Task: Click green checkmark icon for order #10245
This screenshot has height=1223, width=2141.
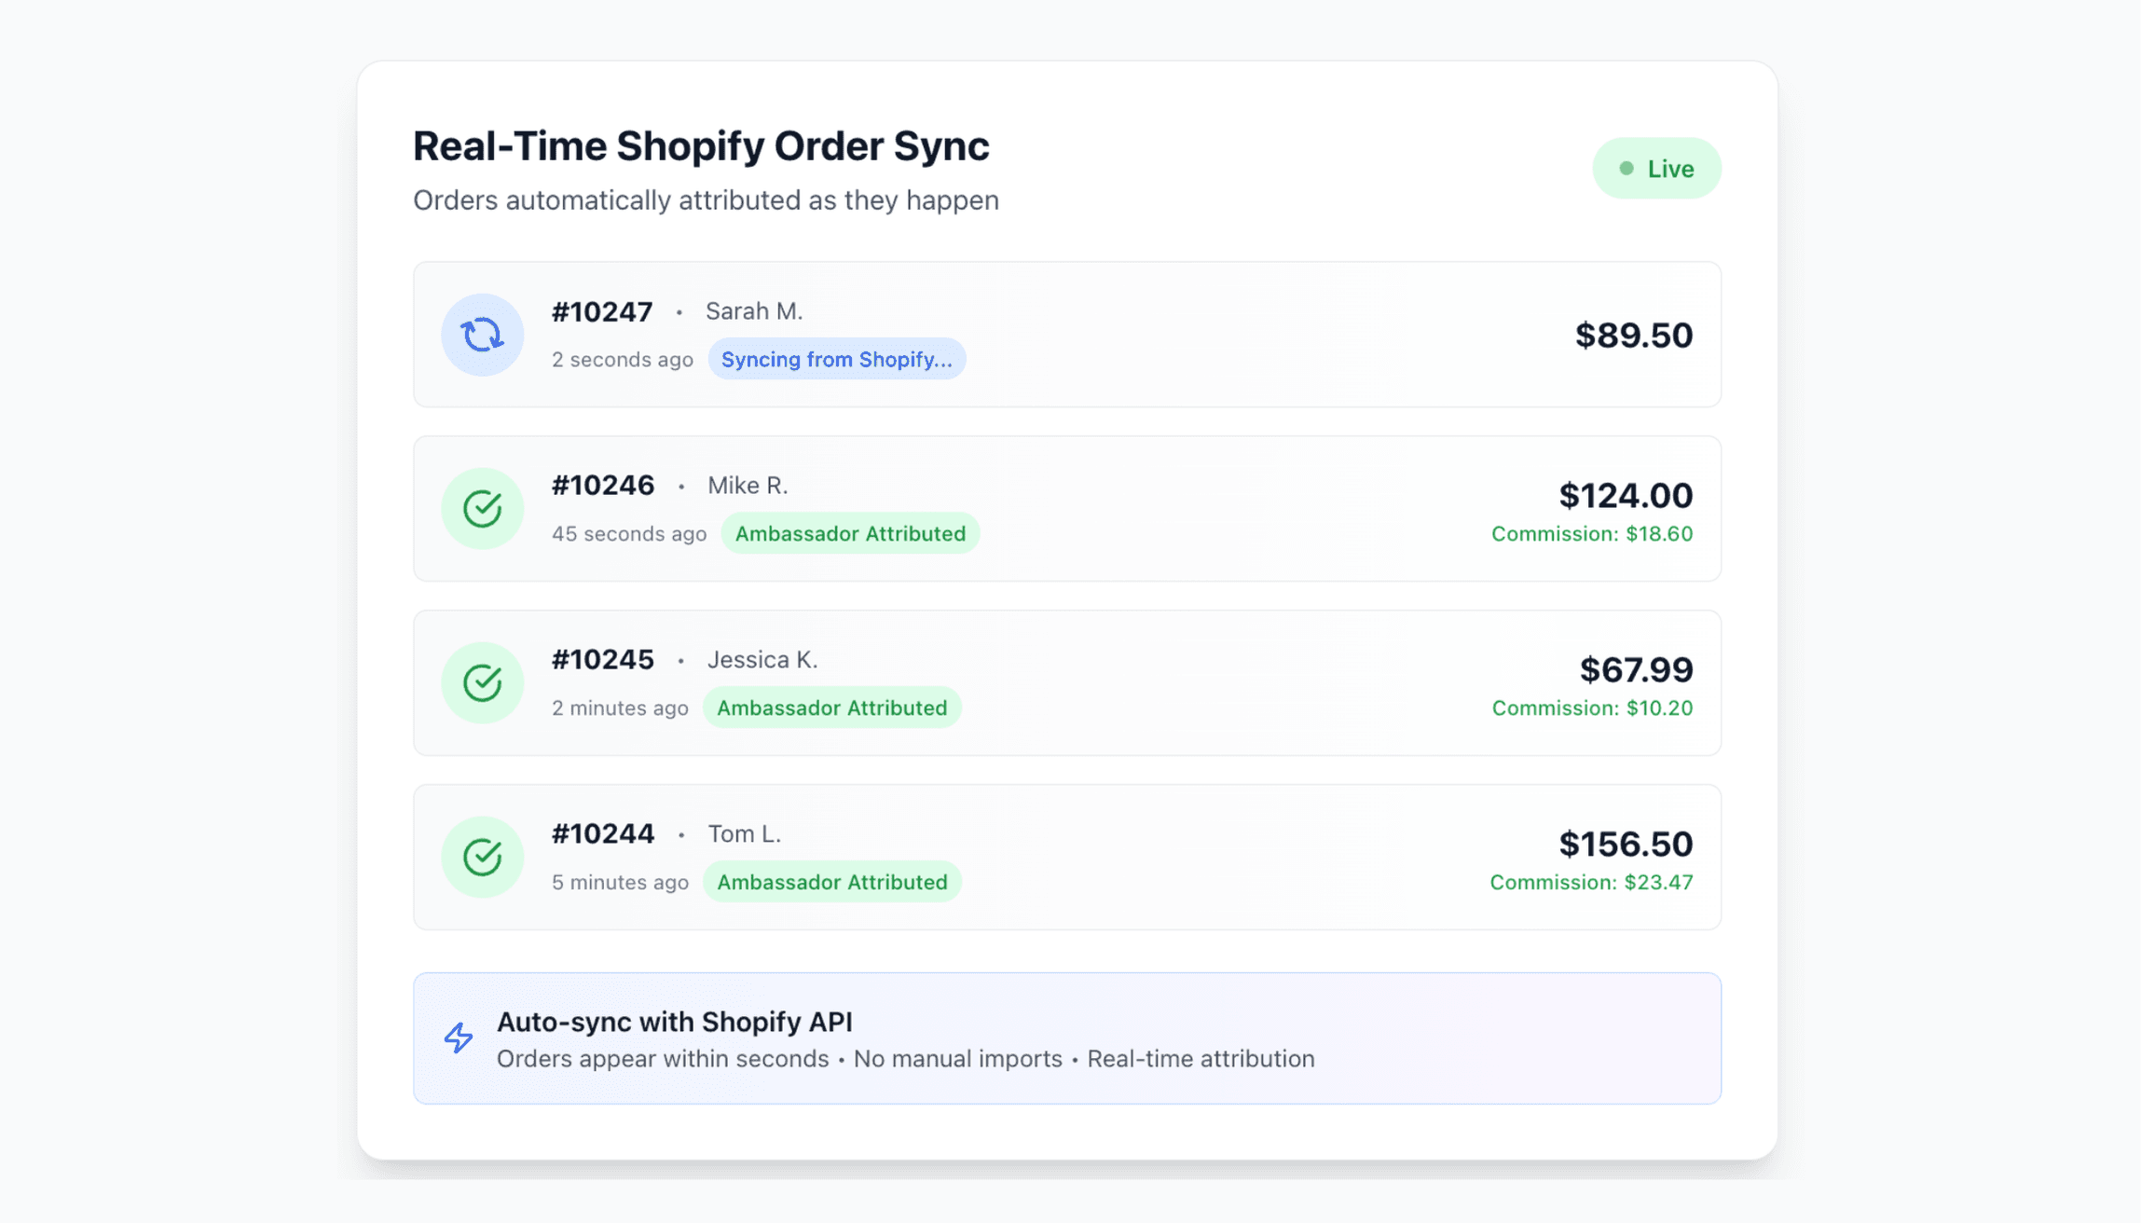Action: [482, 683]
